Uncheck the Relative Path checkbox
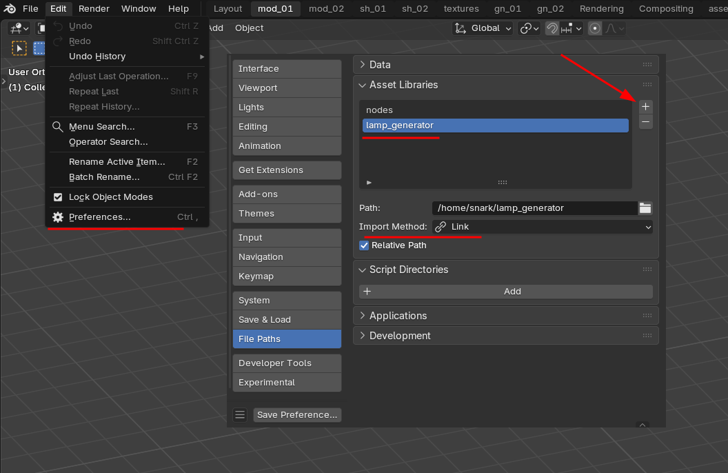Screen dimensions: 728x473 [364, 245]
